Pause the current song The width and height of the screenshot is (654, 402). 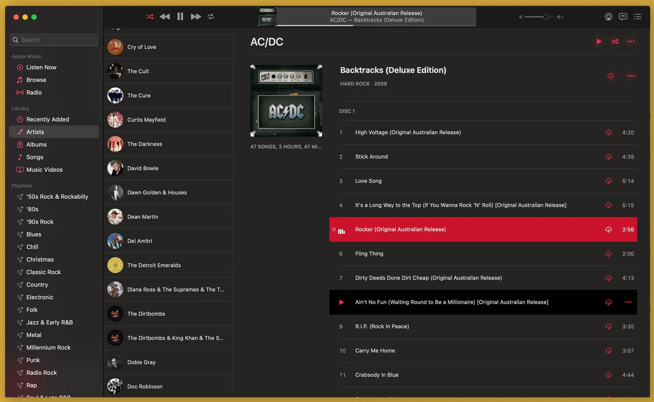point(180,17)
